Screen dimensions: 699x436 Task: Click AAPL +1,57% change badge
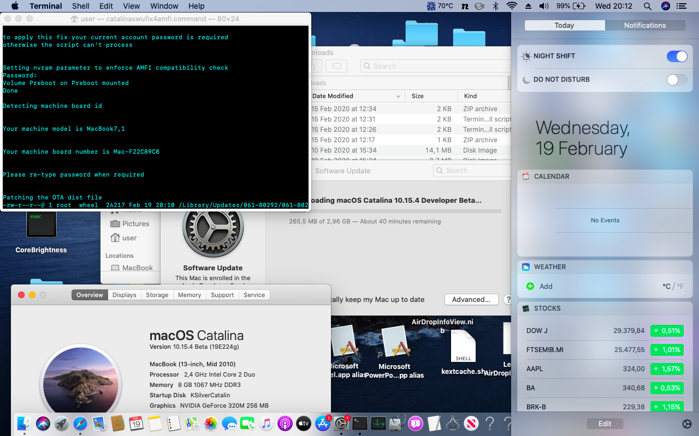pyautogui.click(x=667, y=369)
